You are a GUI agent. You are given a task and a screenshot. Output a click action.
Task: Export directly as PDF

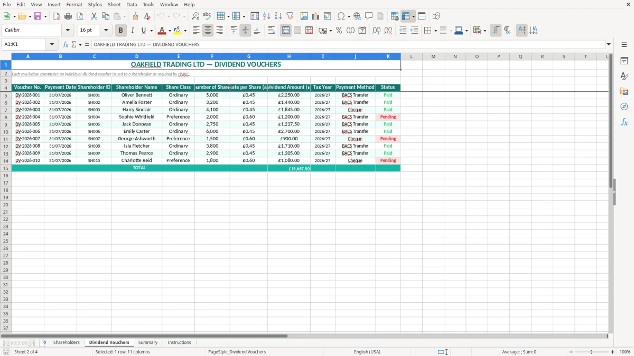pyautogui.click(x=57, y=16)
